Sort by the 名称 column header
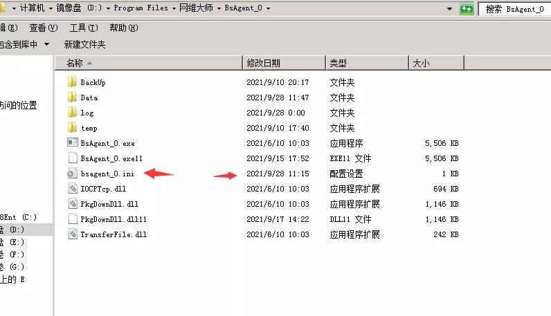 coord(149,63)
